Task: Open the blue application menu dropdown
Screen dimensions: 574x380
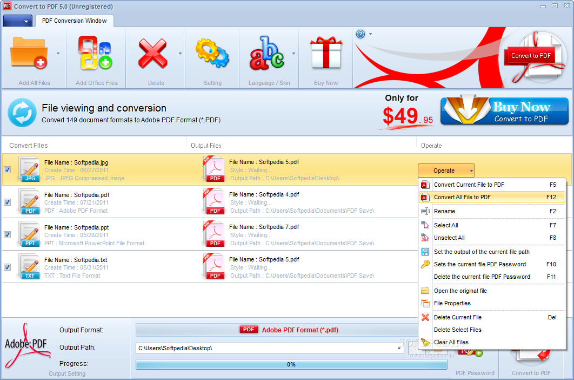Action: coord(18,21)
